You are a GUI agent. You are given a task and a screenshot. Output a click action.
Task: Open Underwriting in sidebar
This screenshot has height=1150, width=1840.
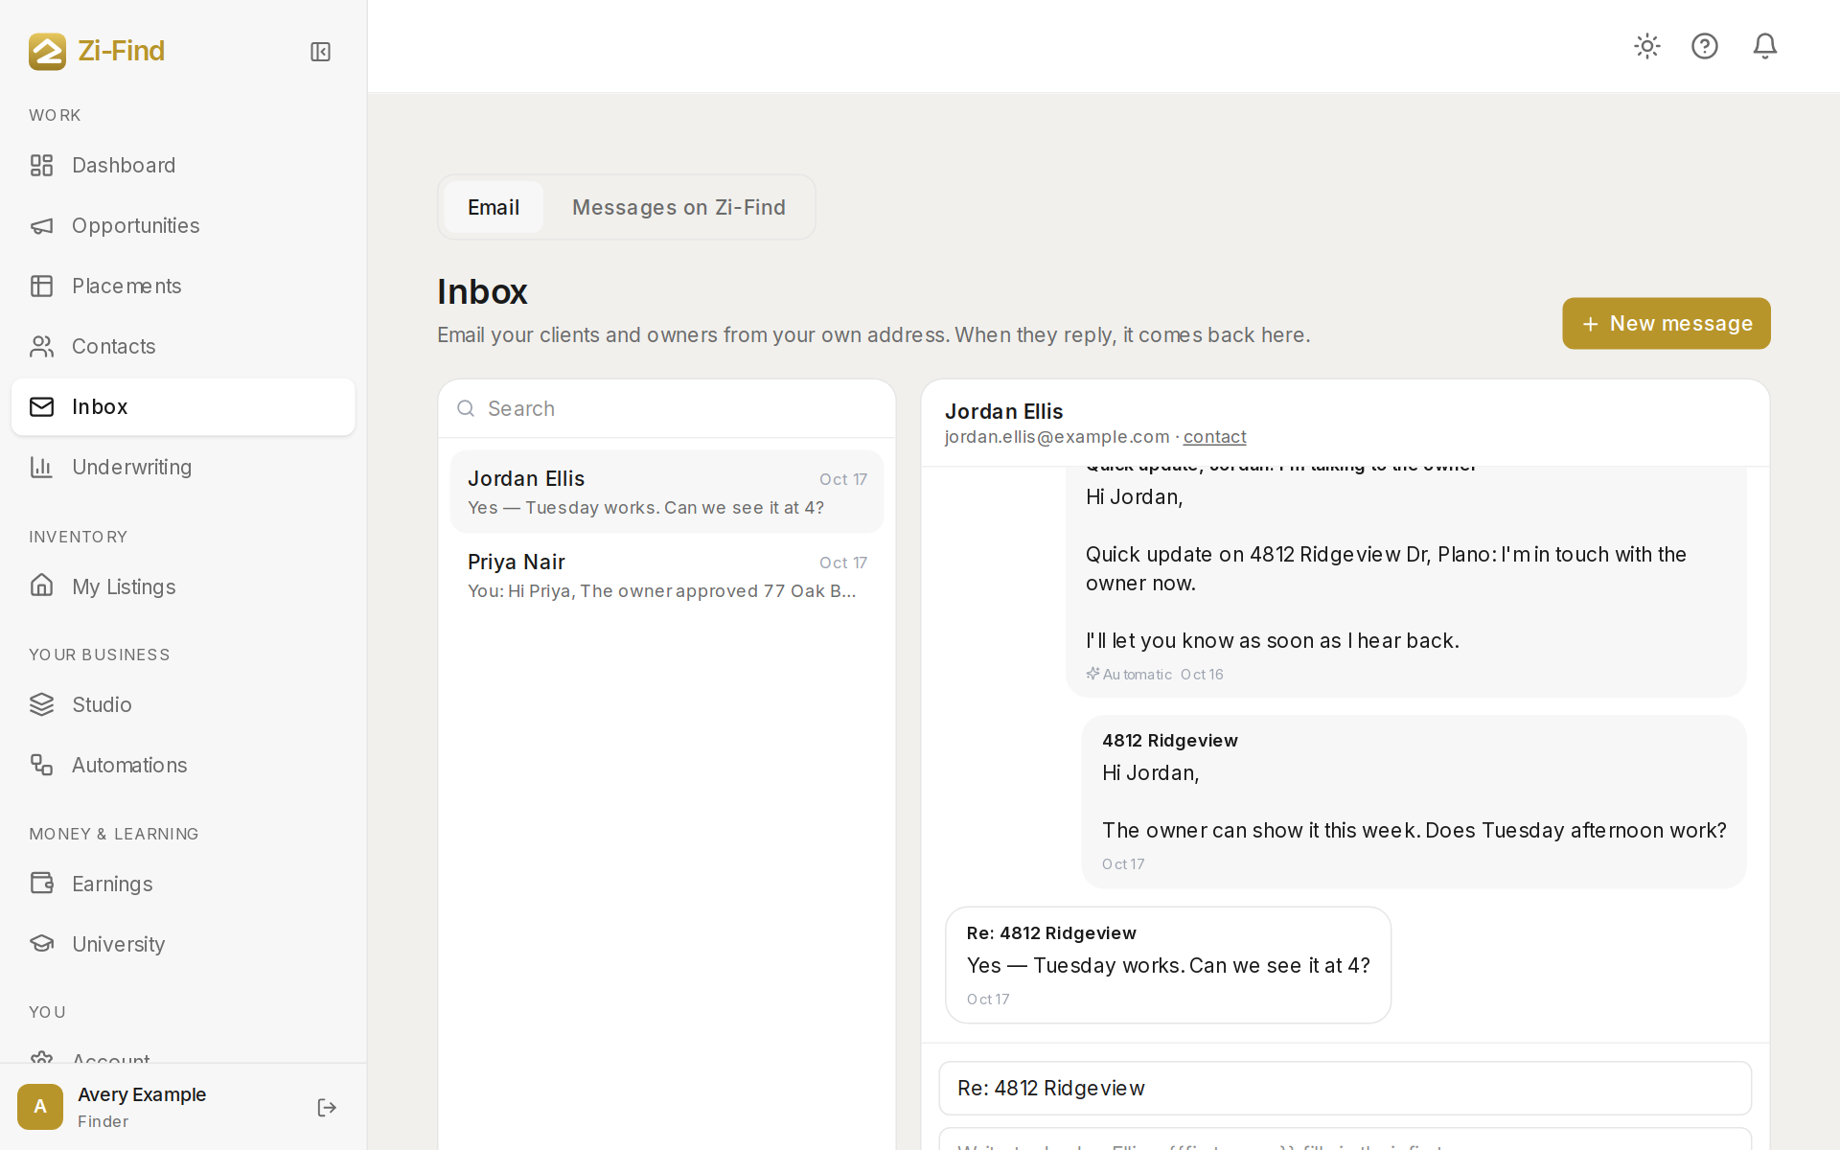183,467
